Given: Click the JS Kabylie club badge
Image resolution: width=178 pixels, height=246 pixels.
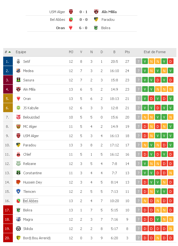Looking at the screenshot, I should point(18,108).
